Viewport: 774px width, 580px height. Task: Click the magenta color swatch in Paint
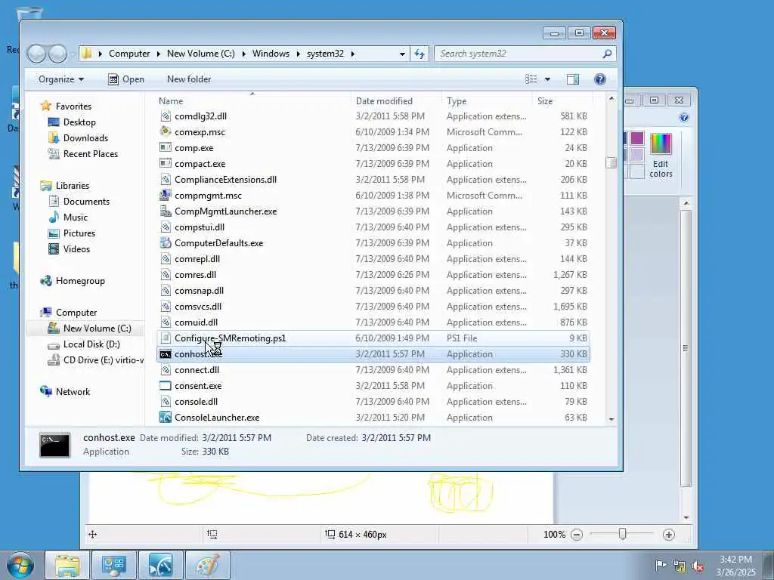[636, 138]
